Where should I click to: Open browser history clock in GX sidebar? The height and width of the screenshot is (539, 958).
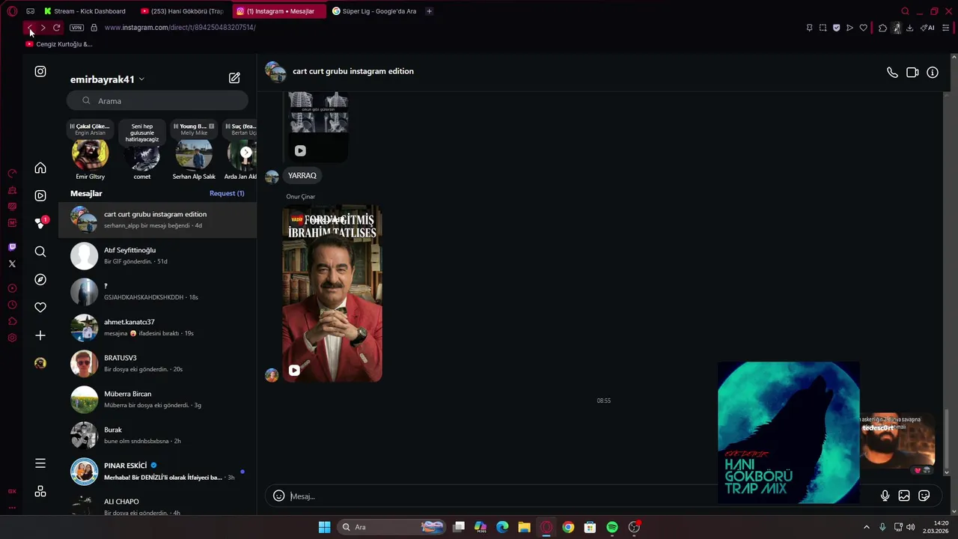pos(12,305)
